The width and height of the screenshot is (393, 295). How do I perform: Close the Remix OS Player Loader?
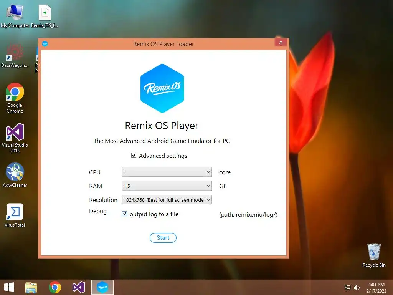[x=281, y=42]
